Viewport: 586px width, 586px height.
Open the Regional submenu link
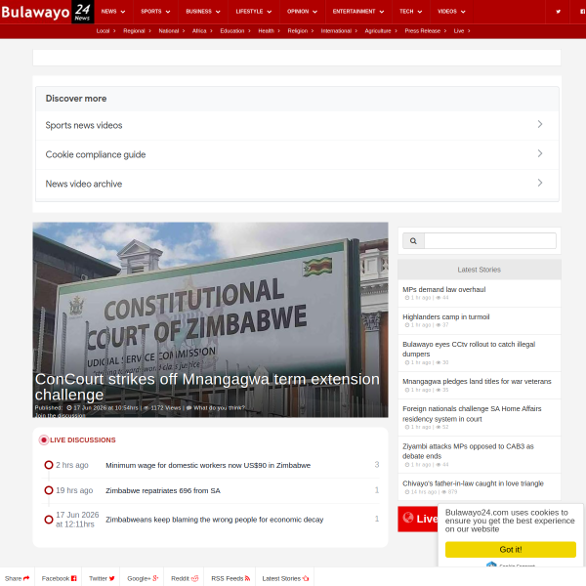pyautogui.click(x=137, y=31)
